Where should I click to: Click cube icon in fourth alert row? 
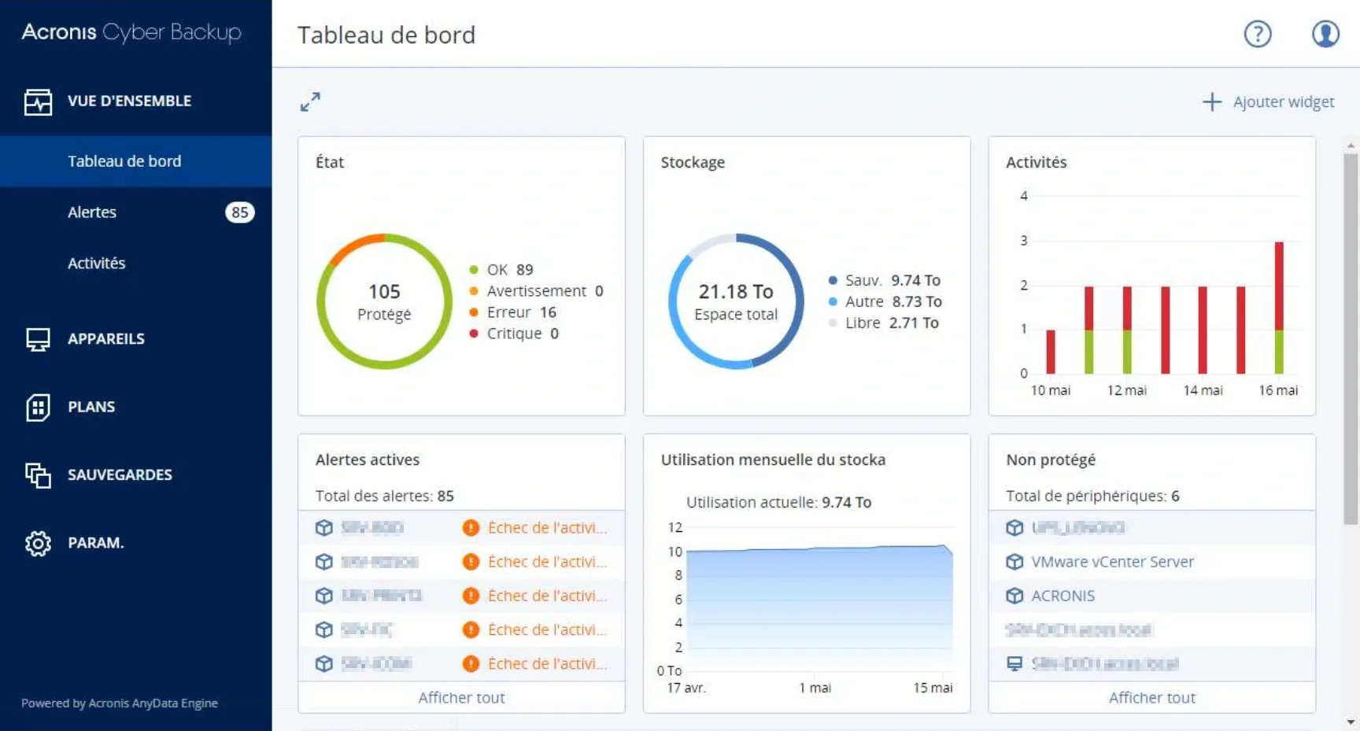pyautogui.click(x=323, y=629)
